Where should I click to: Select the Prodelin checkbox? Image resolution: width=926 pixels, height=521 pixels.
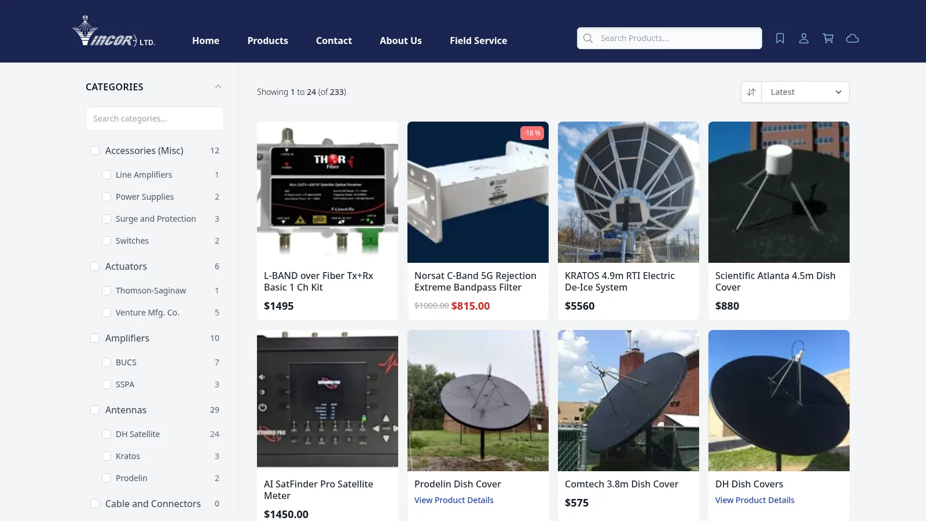point(106,478)
